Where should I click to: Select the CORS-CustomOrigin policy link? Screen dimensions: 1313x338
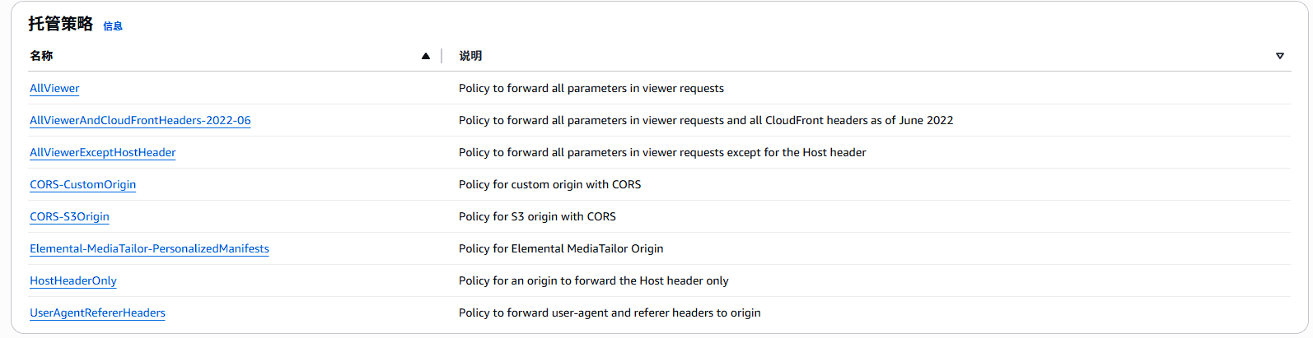(x=82, y=184)
